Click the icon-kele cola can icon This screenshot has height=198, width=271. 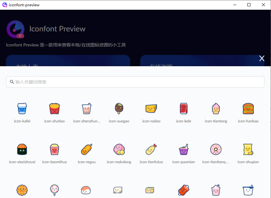[x=183, y=109]
